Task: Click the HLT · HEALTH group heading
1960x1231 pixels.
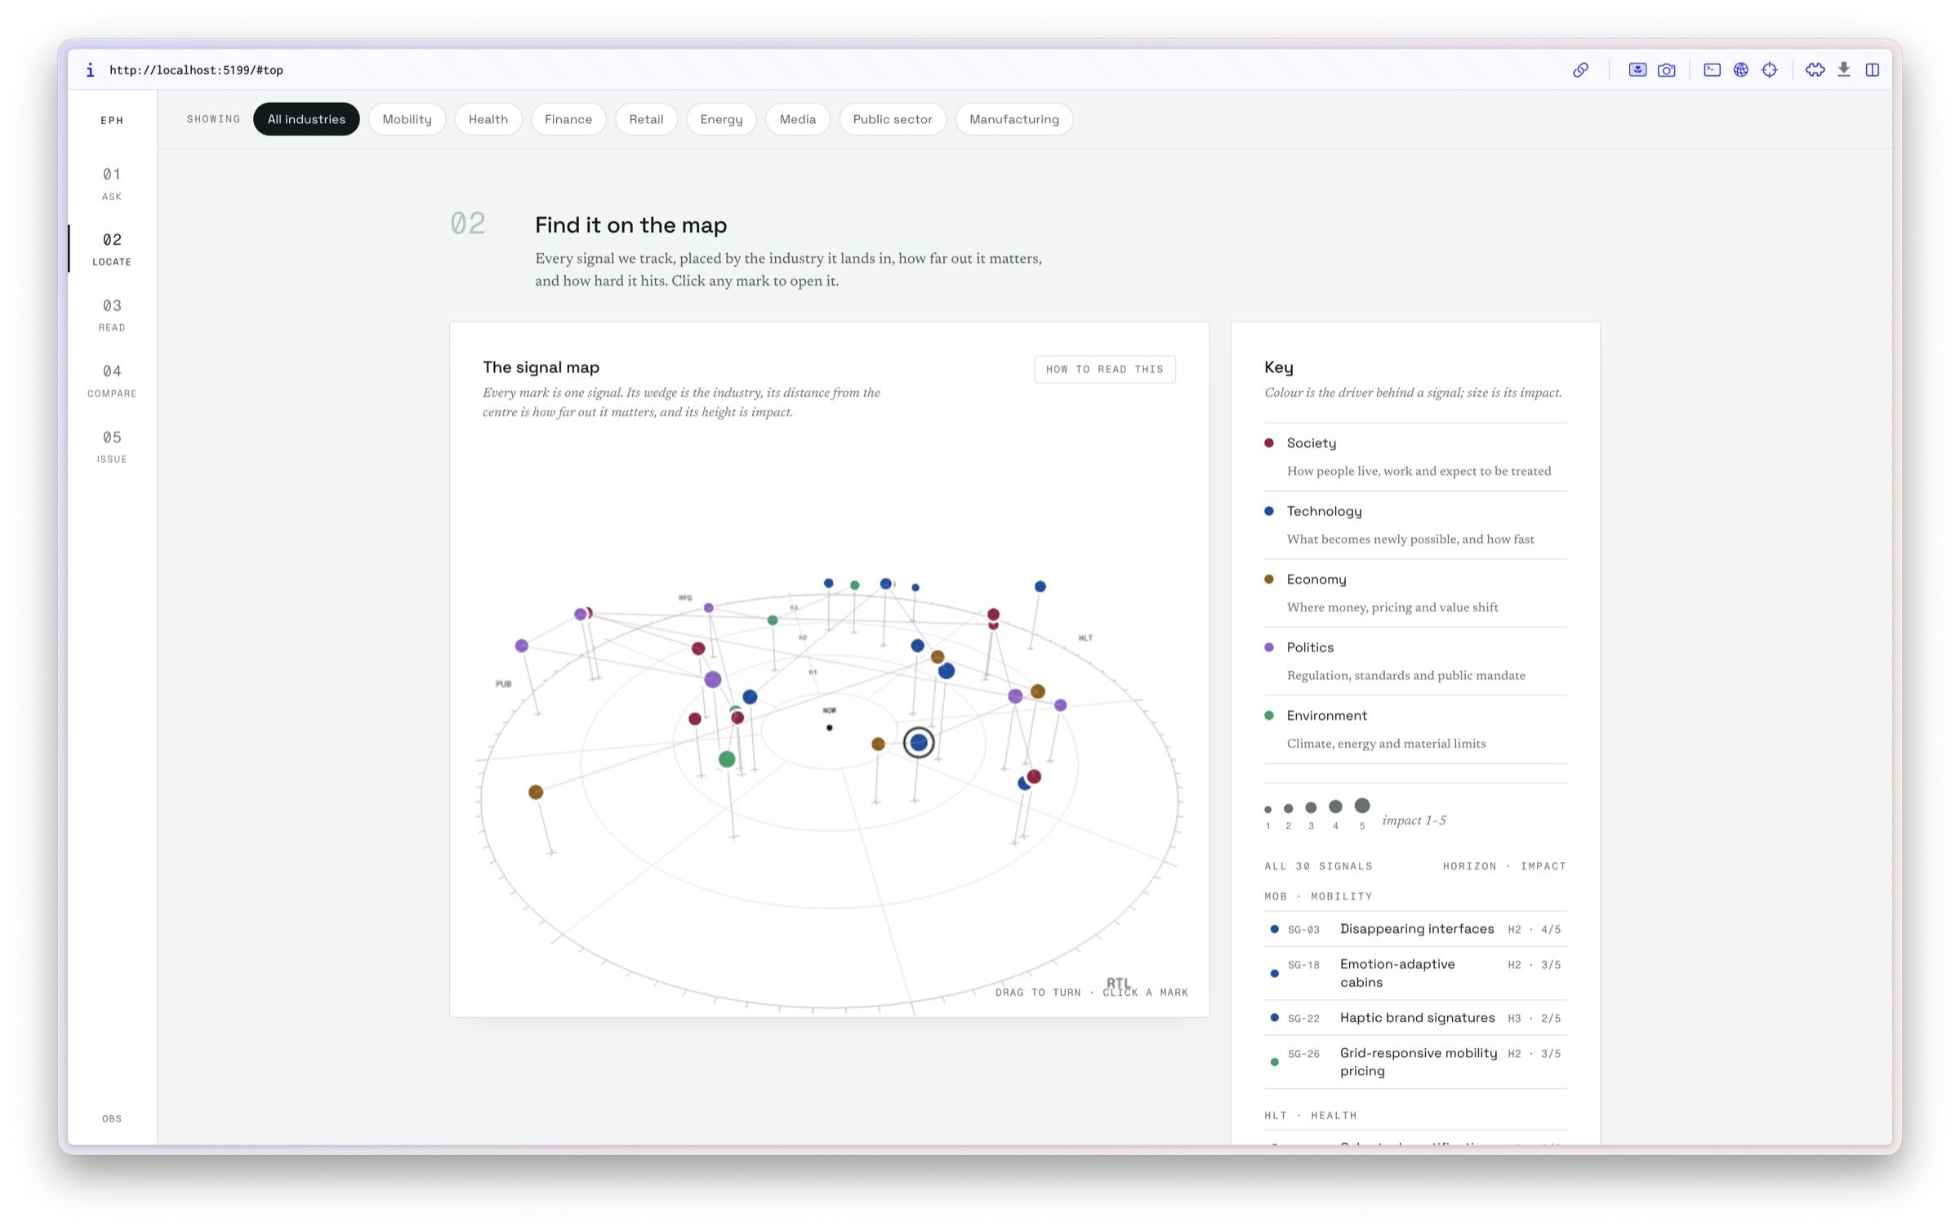Action: click(1311, 1115)
